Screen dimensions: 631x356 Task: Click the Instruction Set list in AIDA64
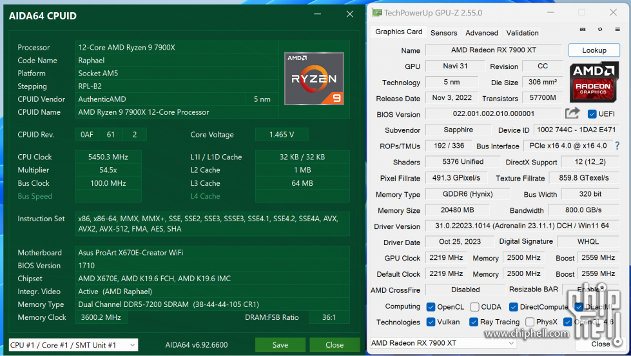(x=212, y=224)
